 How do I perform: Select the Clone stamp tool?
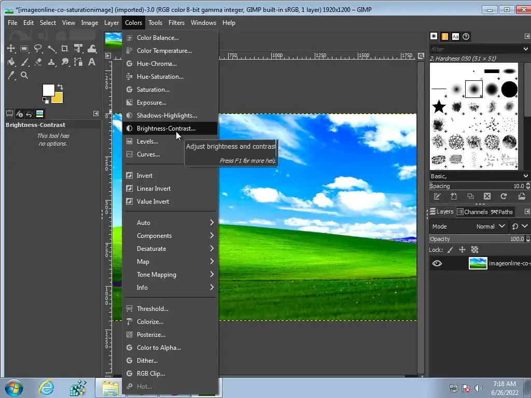tap(51, 62)
